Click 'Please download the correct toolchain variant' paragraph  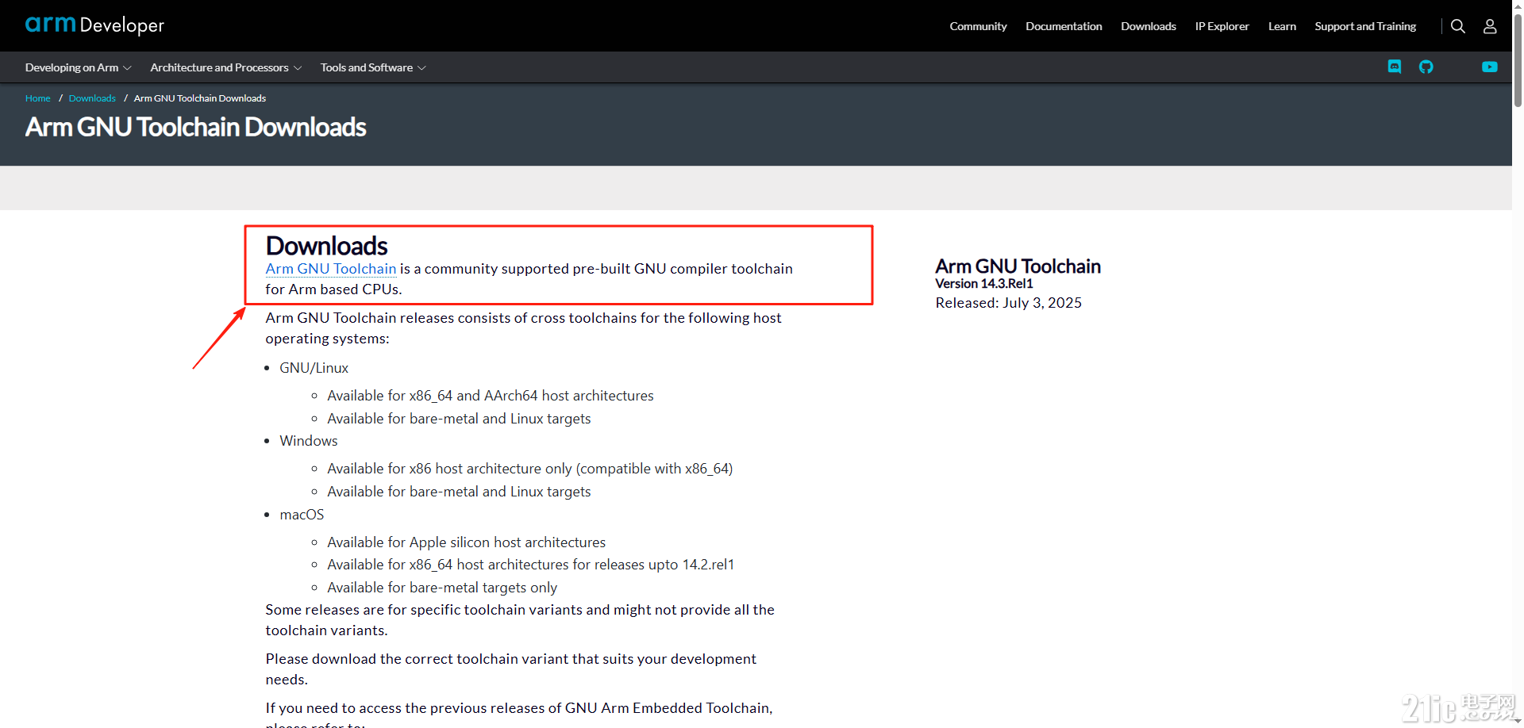tap(511, 669)
